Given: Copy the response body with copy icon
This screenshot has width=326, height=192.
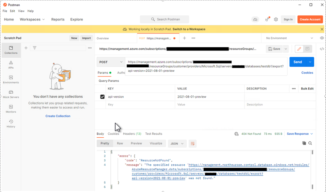Looking at the screenshot, I should 304,143.
